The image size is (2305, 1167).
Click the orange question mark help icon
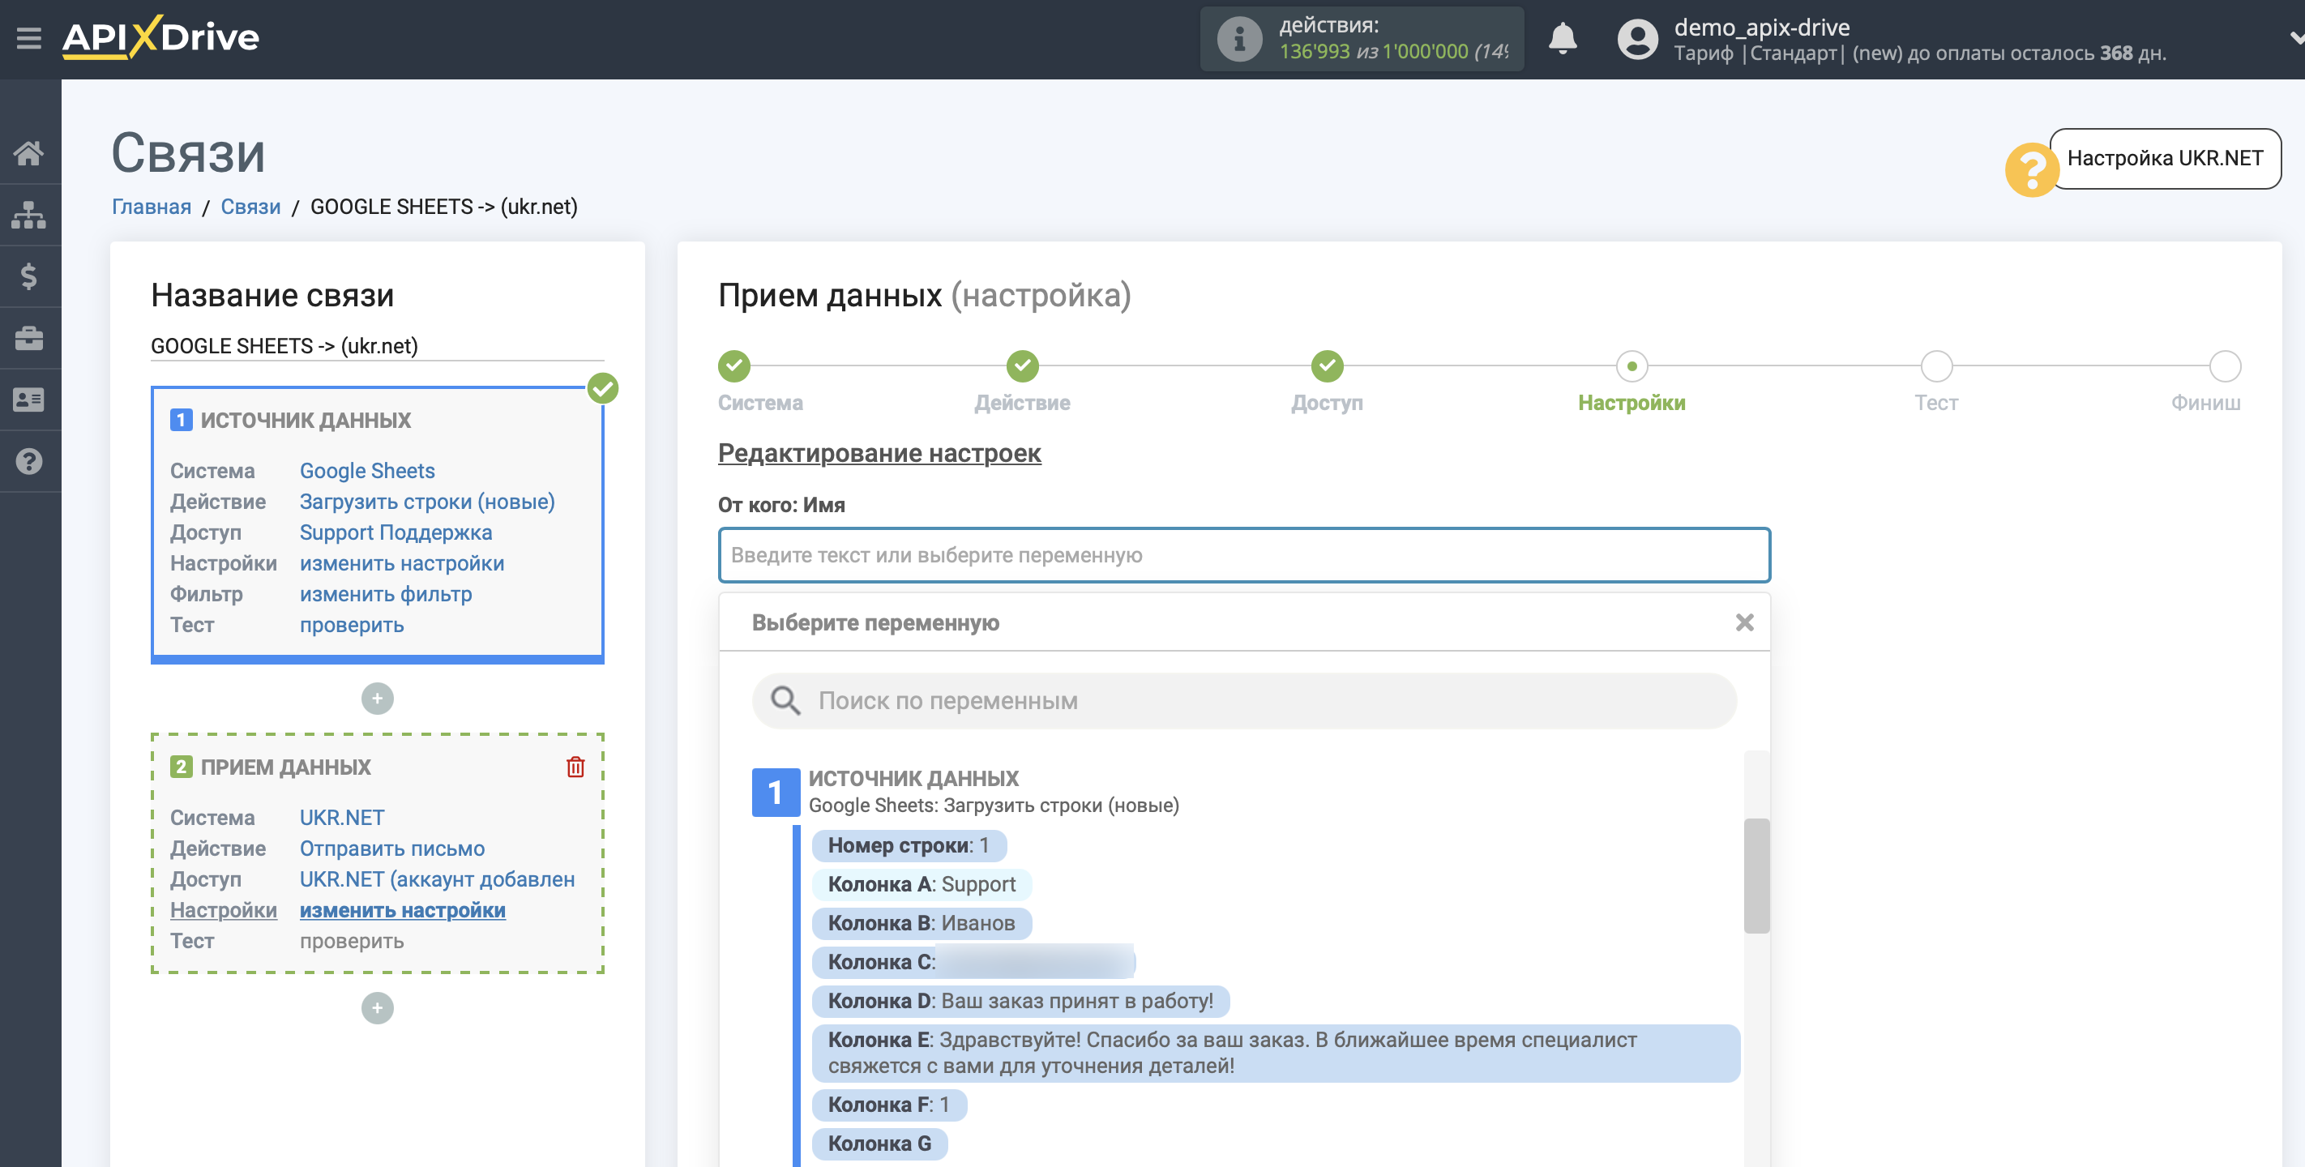pyautogui.click(x=2031, y=170)
